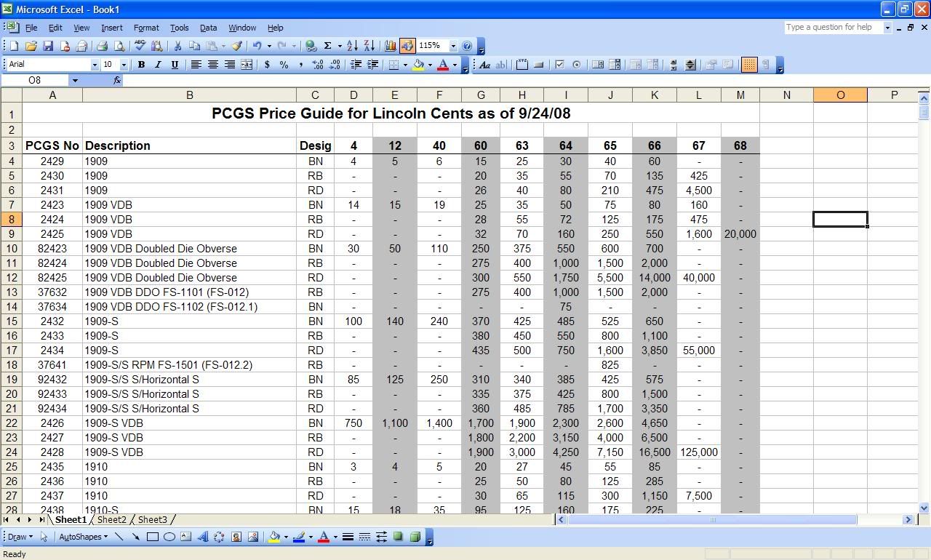
Task: Click the Select All corner button
Action: click(11, 95)
